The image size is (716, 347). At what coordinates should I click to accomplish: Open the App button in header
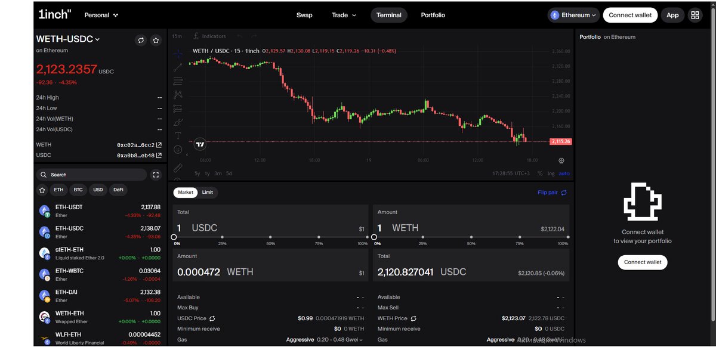(x=672, y=15)
